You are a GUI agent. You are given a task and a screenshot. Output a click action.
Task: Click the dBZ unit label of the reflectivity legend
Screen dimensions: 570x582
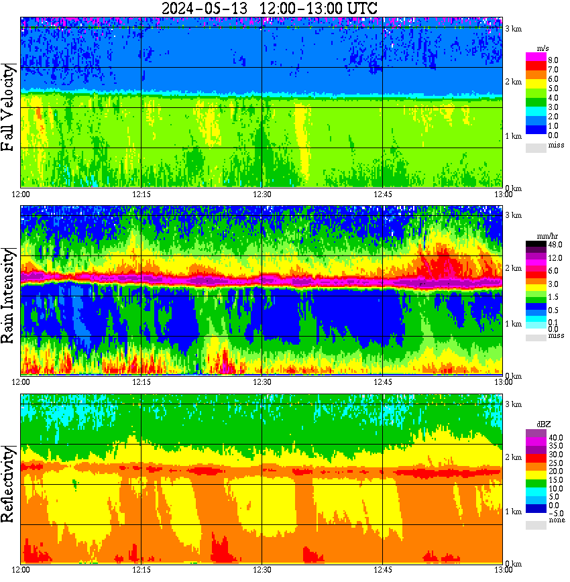[x=544, y=424]
